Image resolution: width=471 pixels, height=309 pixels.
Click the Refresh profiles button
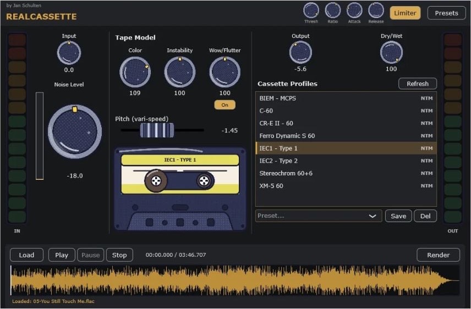418,84
